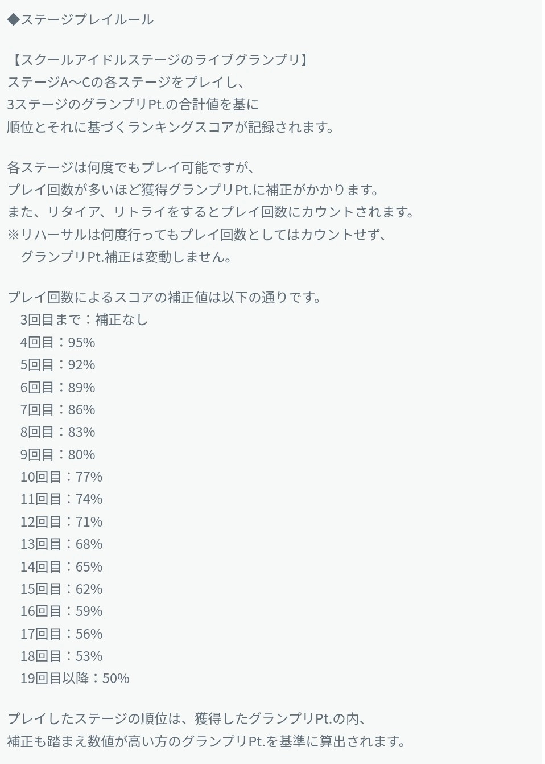Click the リタイア、リトライ line

(x=211, y=212)
